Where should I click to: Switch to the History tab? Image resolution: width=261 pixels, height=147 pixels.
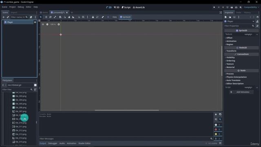tap(247, 13)
